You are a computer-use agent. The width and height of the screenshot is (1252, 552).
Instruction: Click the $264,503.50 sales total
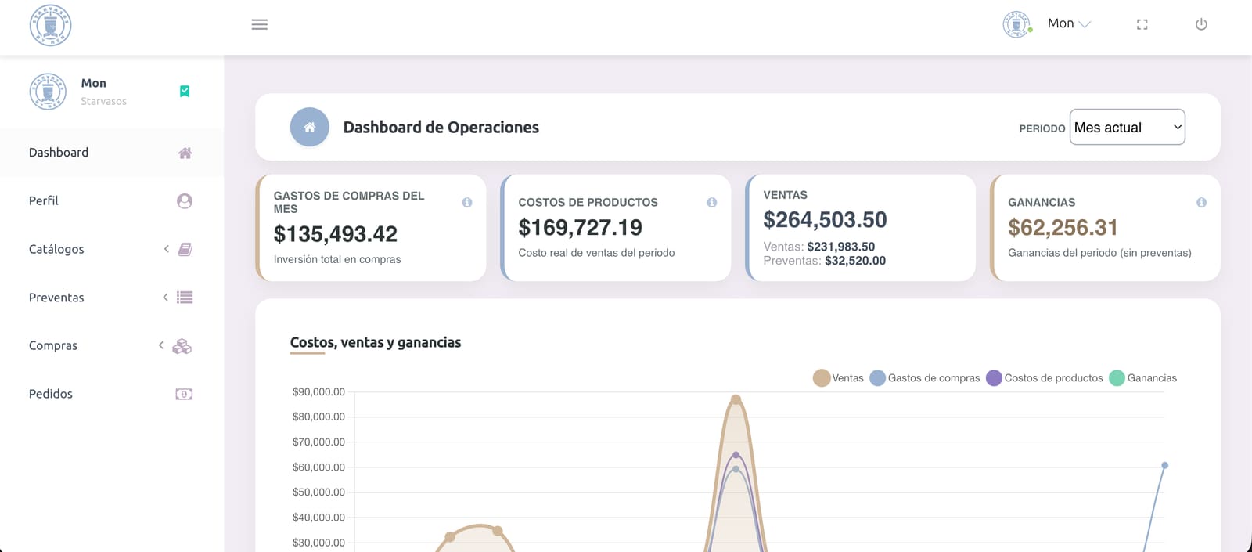point(826,220)
